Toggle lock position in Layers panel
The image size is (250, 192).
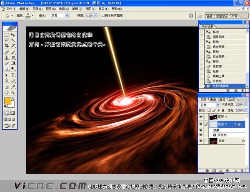(x=218, y=110)
